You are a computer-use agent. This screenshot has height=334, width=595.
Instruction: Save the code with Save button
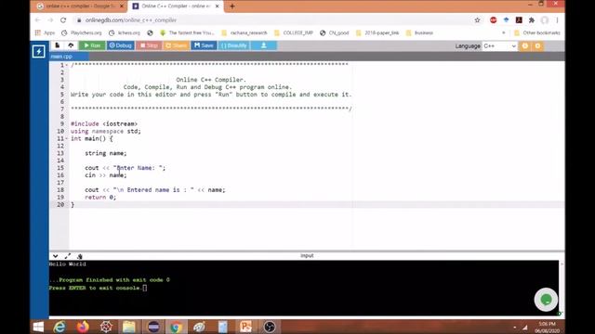pyautogui.click(x=204, y=45)
